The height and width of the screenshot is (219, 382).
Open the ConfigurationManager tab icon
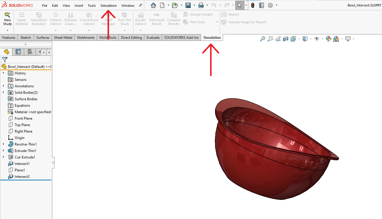tap(30, 52)
